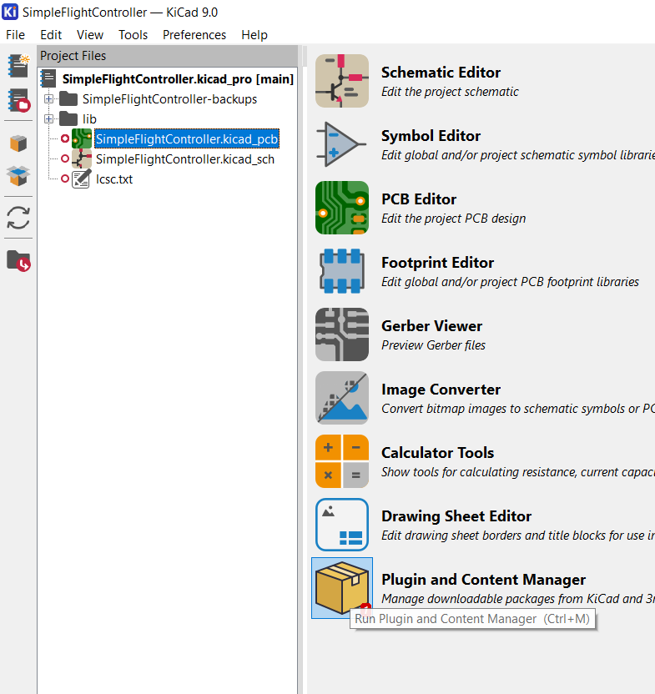Click the Footprint Editor title text
The image size is (655, 694).
pos(437,263)
